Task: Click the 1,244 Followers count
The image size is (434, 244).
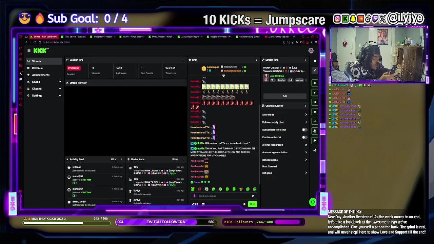Action: tap(119, 68)
